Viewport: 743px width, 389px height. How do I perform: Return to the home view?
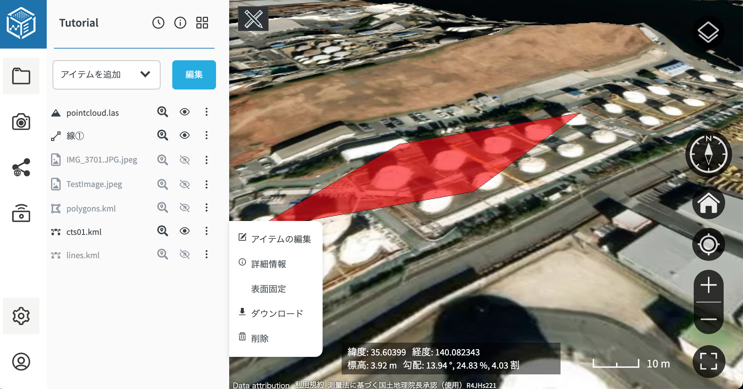(x=708, y=203)
